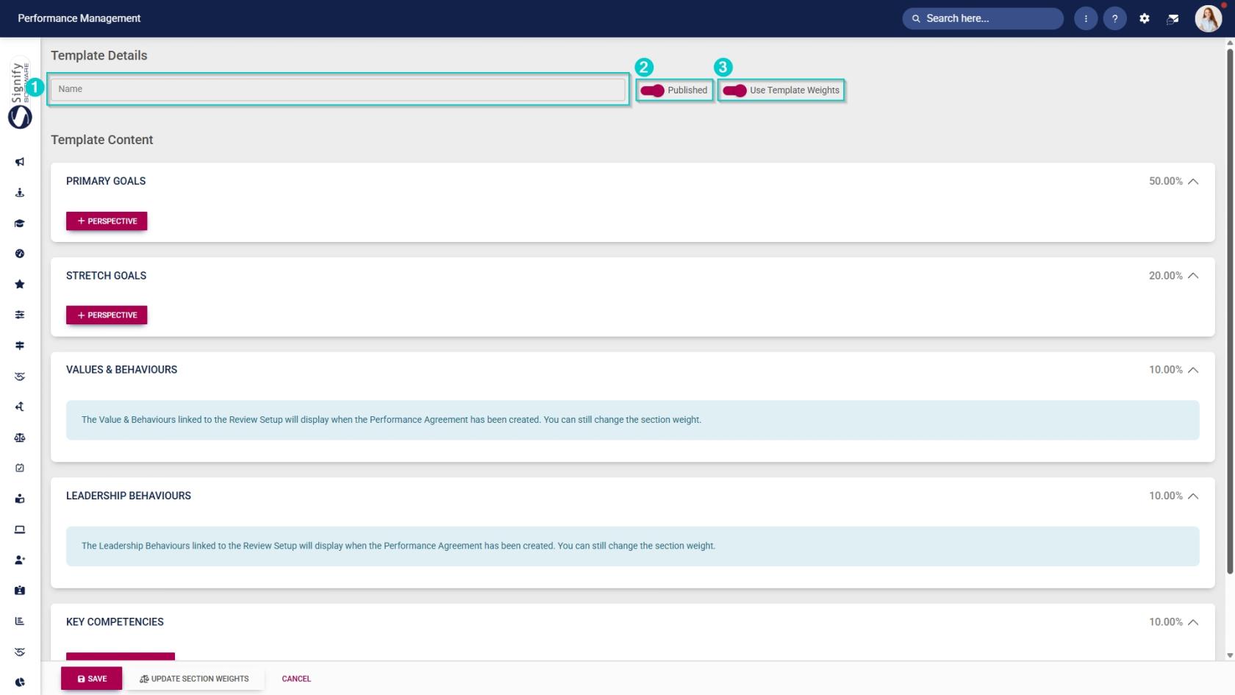Collapse the Primary Goals section chevron

click(1193, 182)
